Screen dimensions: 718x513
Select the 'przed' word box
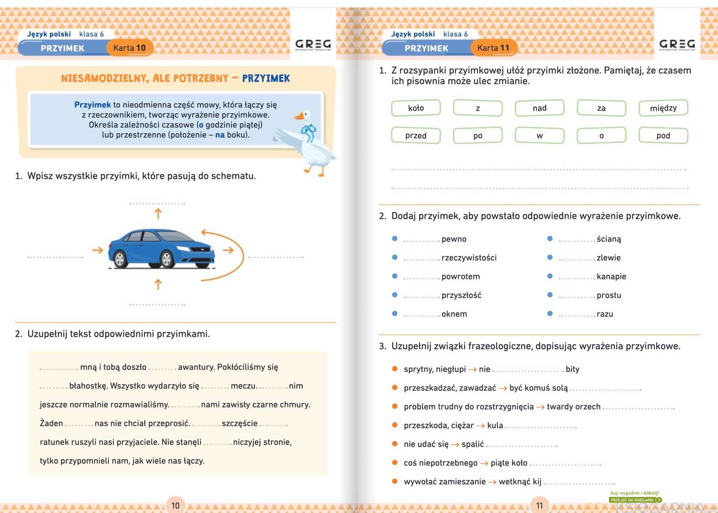point(416,135)
